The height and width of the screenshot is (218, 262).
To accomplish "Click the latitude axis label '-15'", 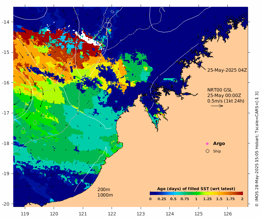I will pos(6,52).
